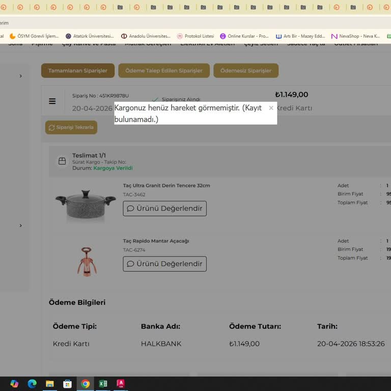Image resolution: width=391 pixels, height=391 pixels.
Task: Click the bank name HALKBANK
Action: [161, 344]
